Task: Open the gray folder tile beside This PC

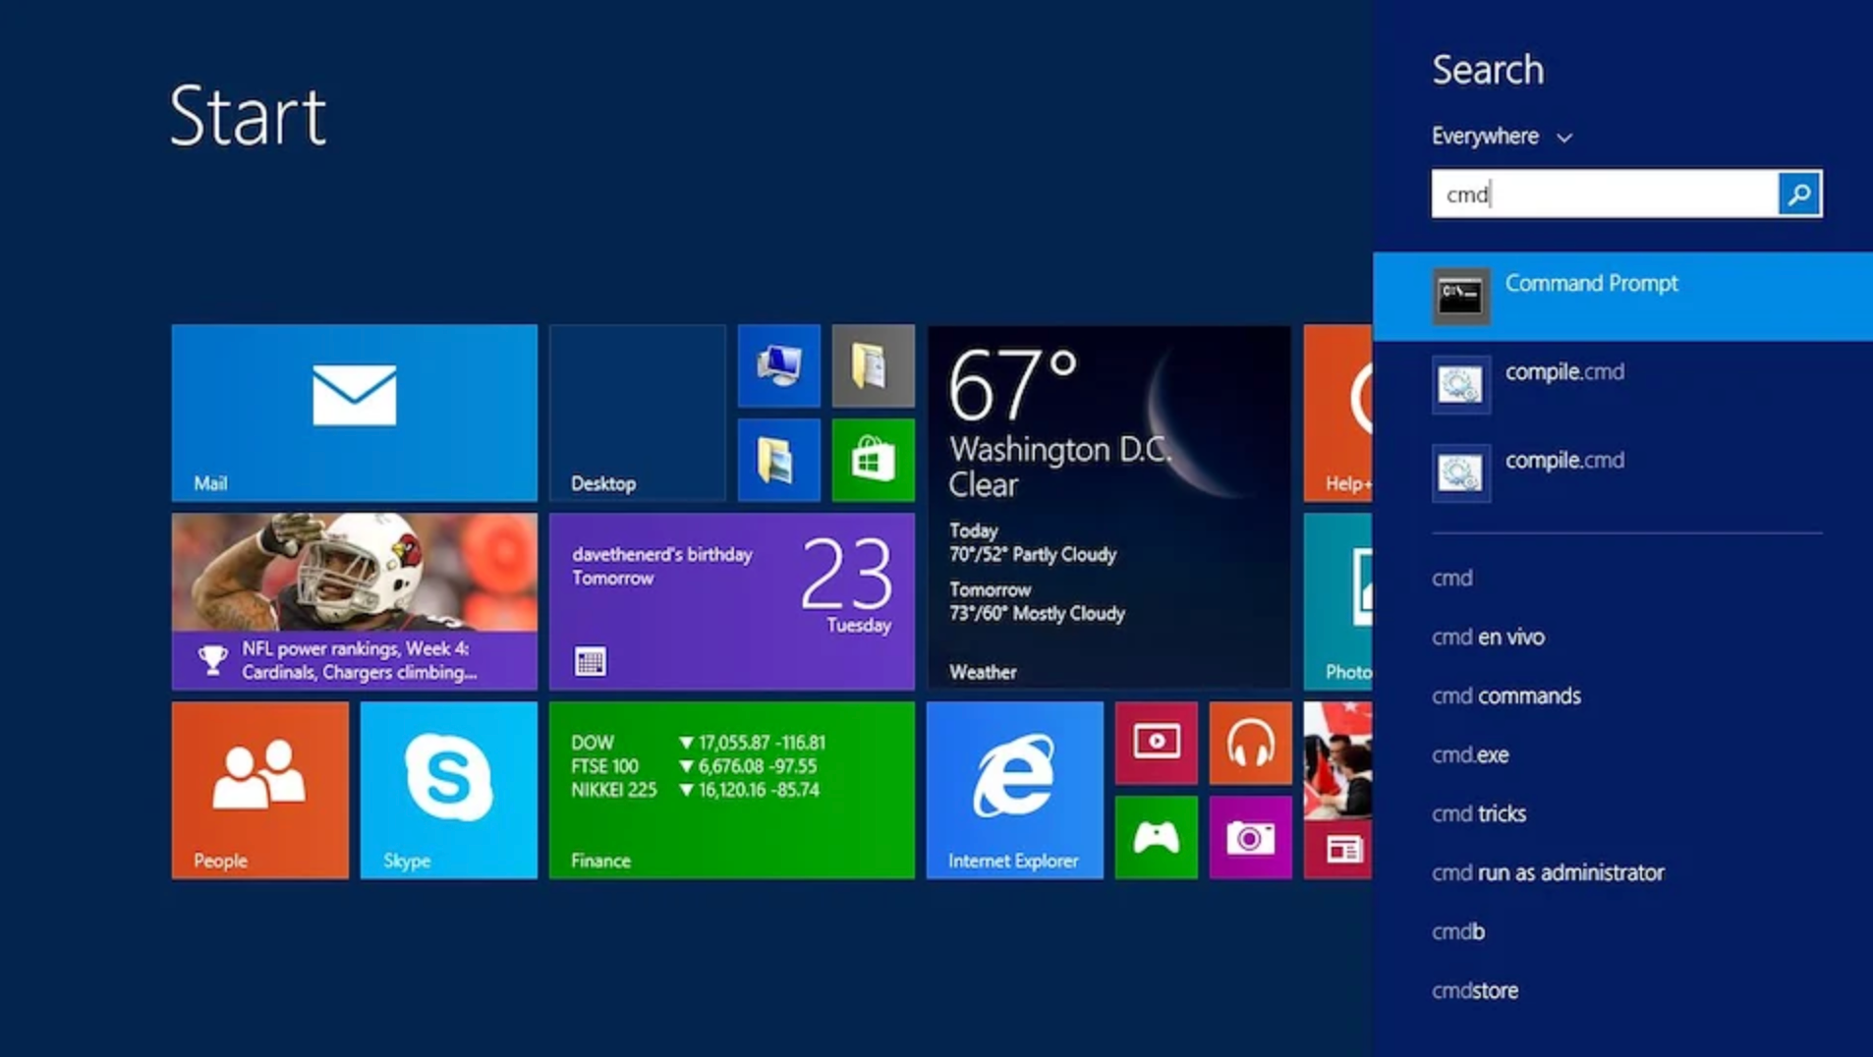Action: (873, 365)
